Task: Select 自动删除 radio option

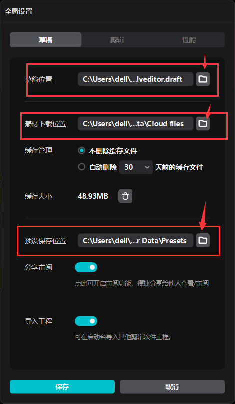Action: tap(82, 167)
